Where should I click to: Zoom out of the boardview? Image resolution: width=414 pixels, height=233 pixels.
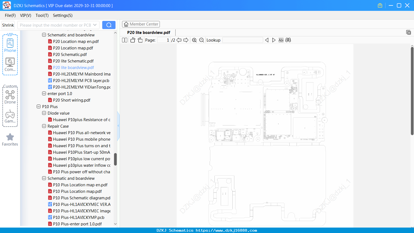(x=201, y=40)
